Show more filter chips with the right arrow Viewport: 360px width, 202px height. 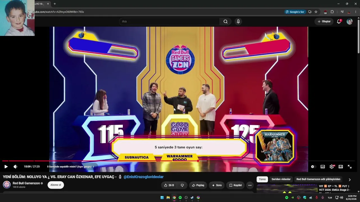tap(350, 180)
